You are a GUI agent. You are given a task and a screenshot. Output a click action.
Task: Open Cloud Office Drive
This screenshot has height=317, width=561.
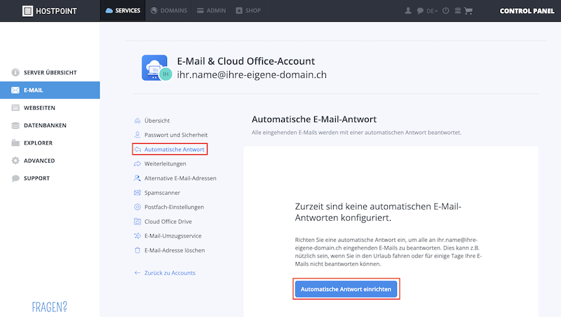168,222
